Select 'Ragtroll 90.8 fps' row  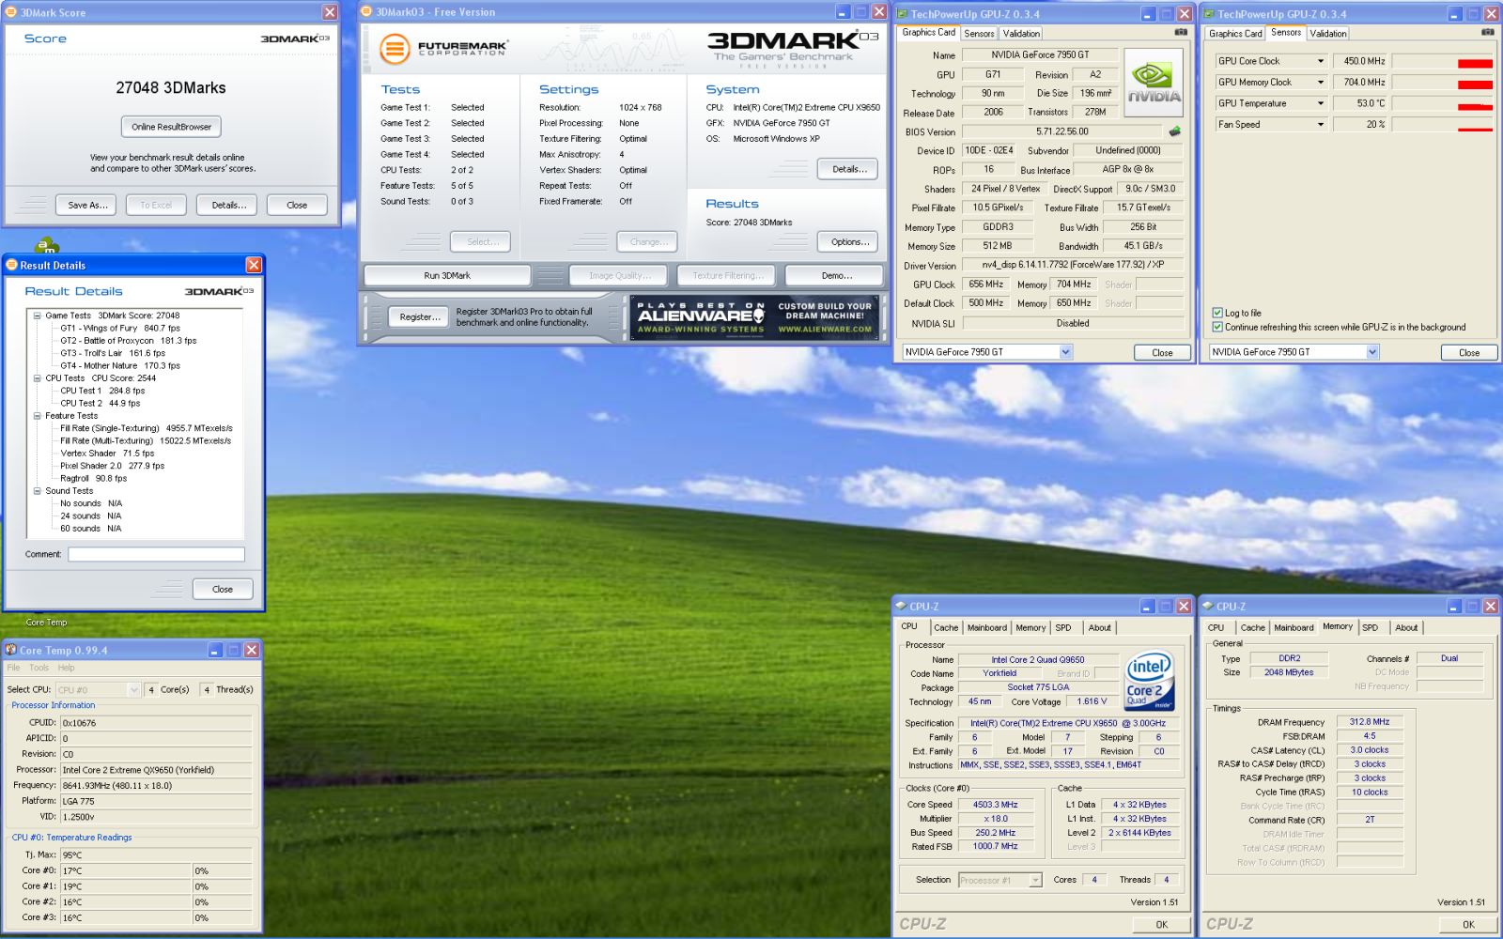(93, 478)
